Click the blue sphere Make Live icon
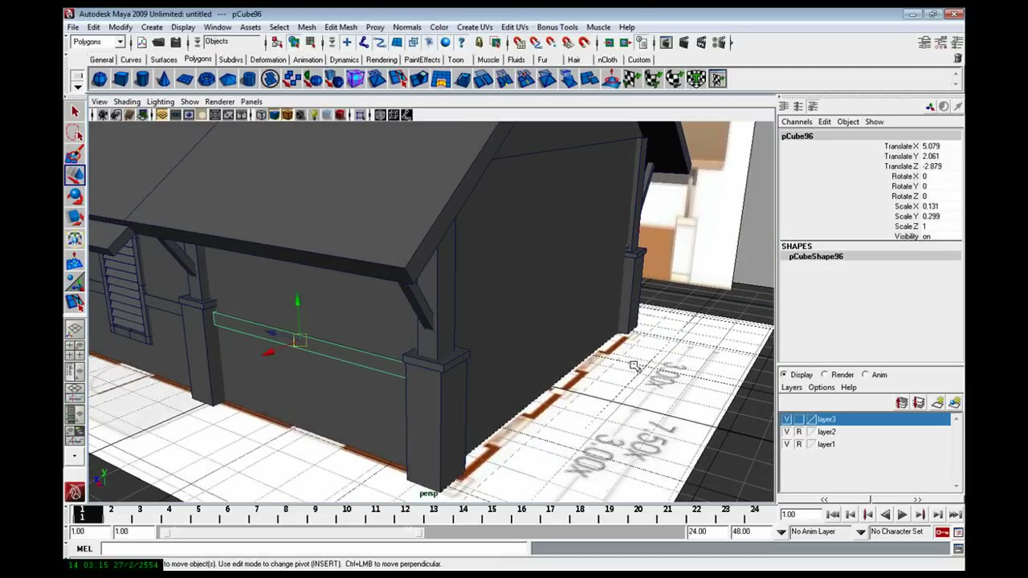The width and height of the screenshot is (1028, 578). (x=445, y=43)
